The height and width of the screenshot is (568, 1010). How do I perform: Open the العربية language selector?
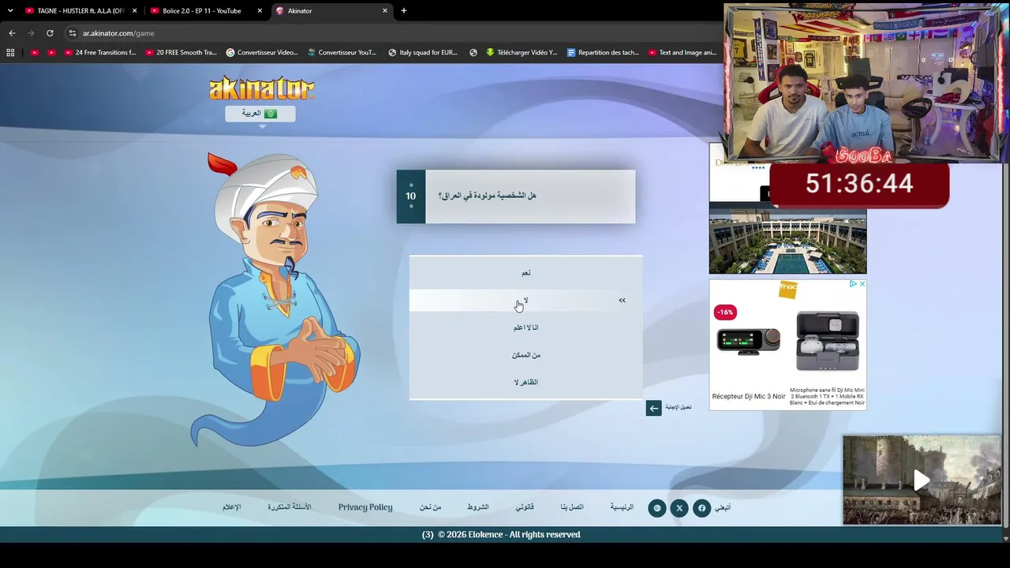pos(260,114)
